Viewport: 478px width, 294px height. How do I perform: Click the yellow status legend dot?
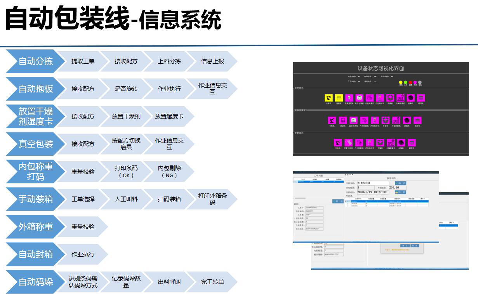click(x=401, y=82)
